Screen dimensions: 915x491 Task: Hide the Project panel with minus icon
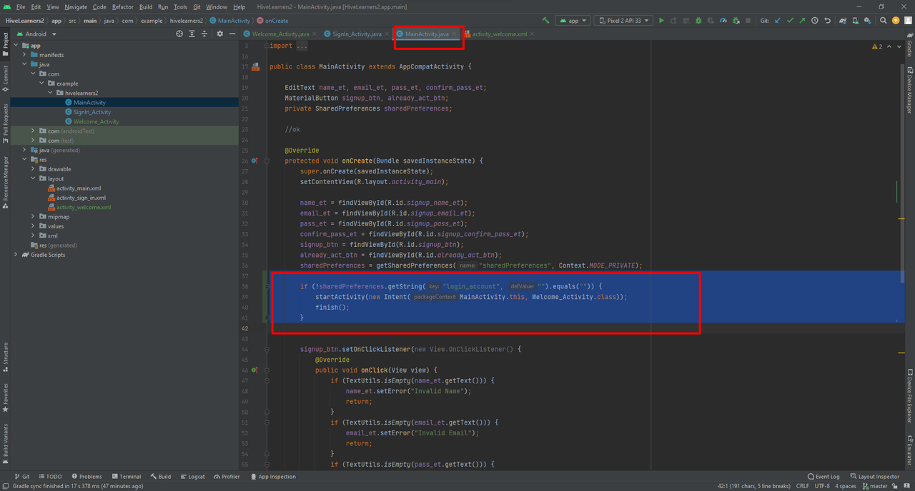232,34
